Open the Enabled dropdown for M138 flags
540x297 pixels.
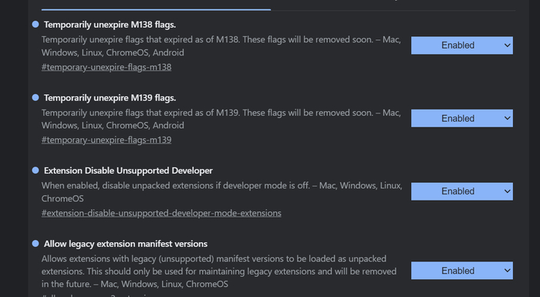pos(462,46)
